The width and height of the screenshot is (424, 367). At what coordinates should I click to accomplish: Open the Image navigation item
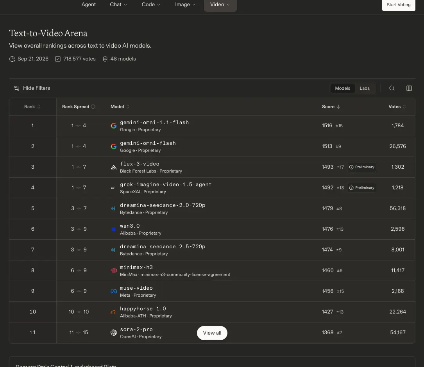(x=185, y=5)
